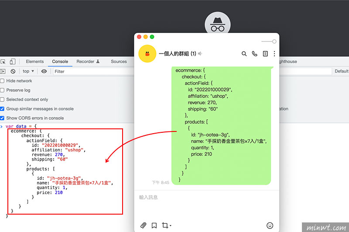Click 'price: 210' in the LINE message
Image resolution: width=349 pixels, height=232 pixels.
point(202,154)
